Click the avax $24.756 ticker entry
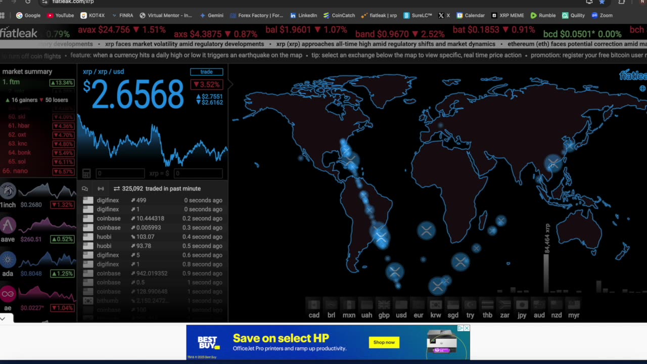 coord(122,30)
